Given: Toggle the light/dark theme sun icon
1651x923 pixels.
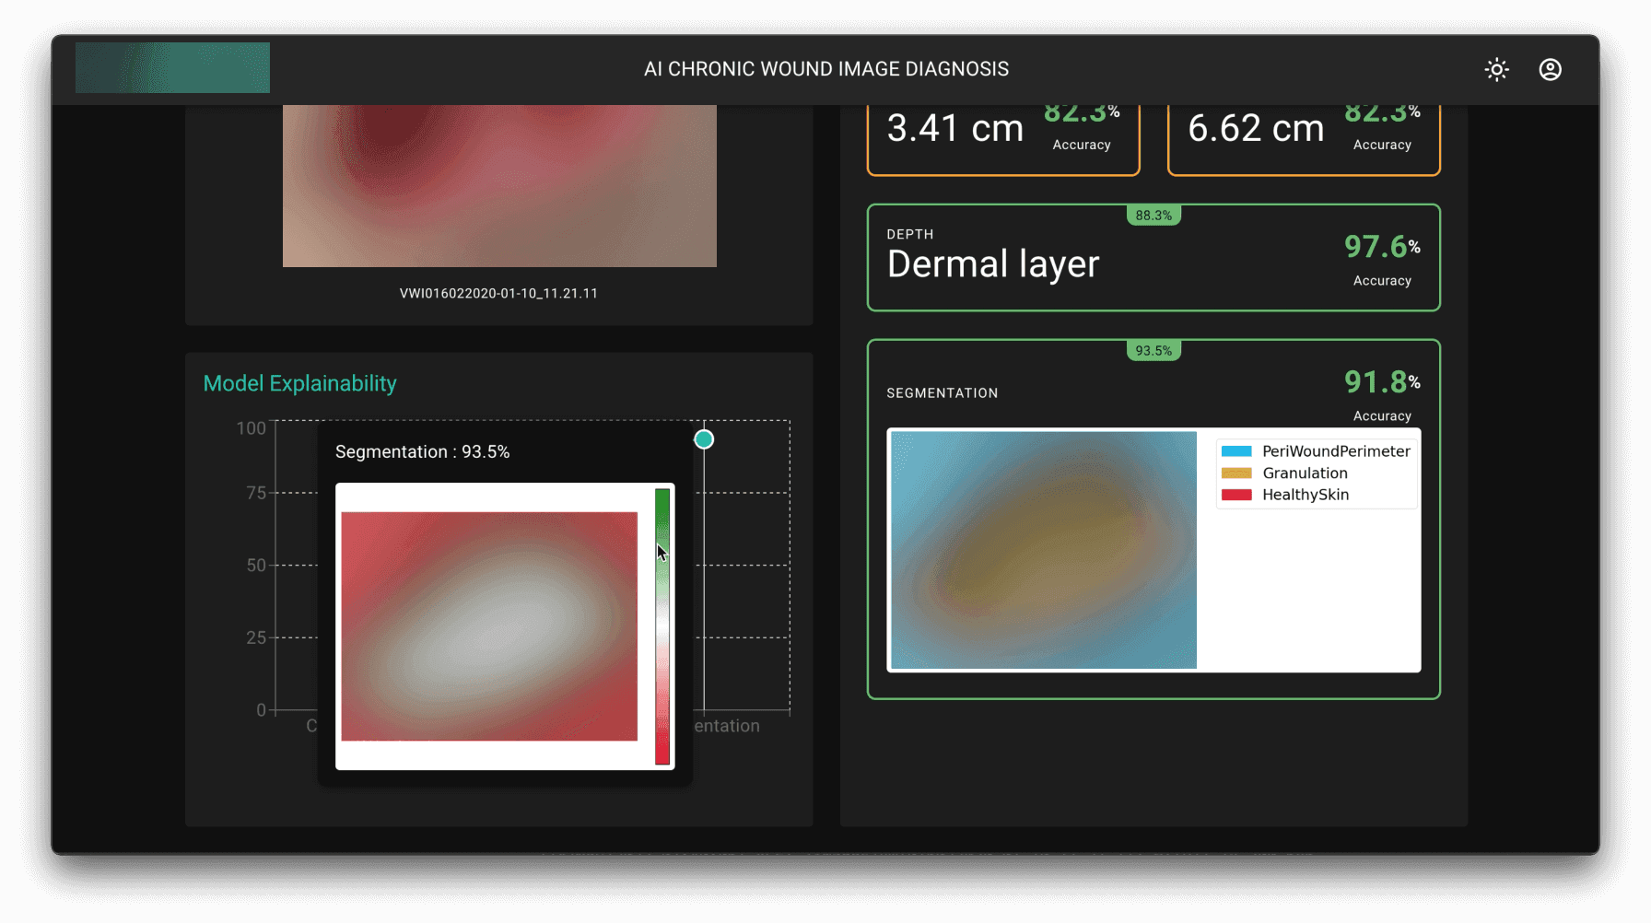Looking at the screenshot, I should pyautogui.click(x=1496, y=69).
